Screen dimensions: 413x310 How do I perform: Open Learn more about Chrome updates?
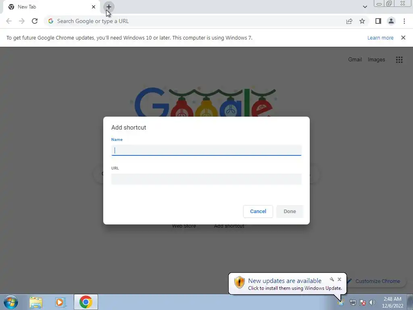[380, 38]
